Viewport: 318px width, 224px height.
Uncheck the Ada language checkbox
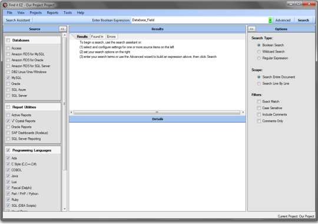8,158
